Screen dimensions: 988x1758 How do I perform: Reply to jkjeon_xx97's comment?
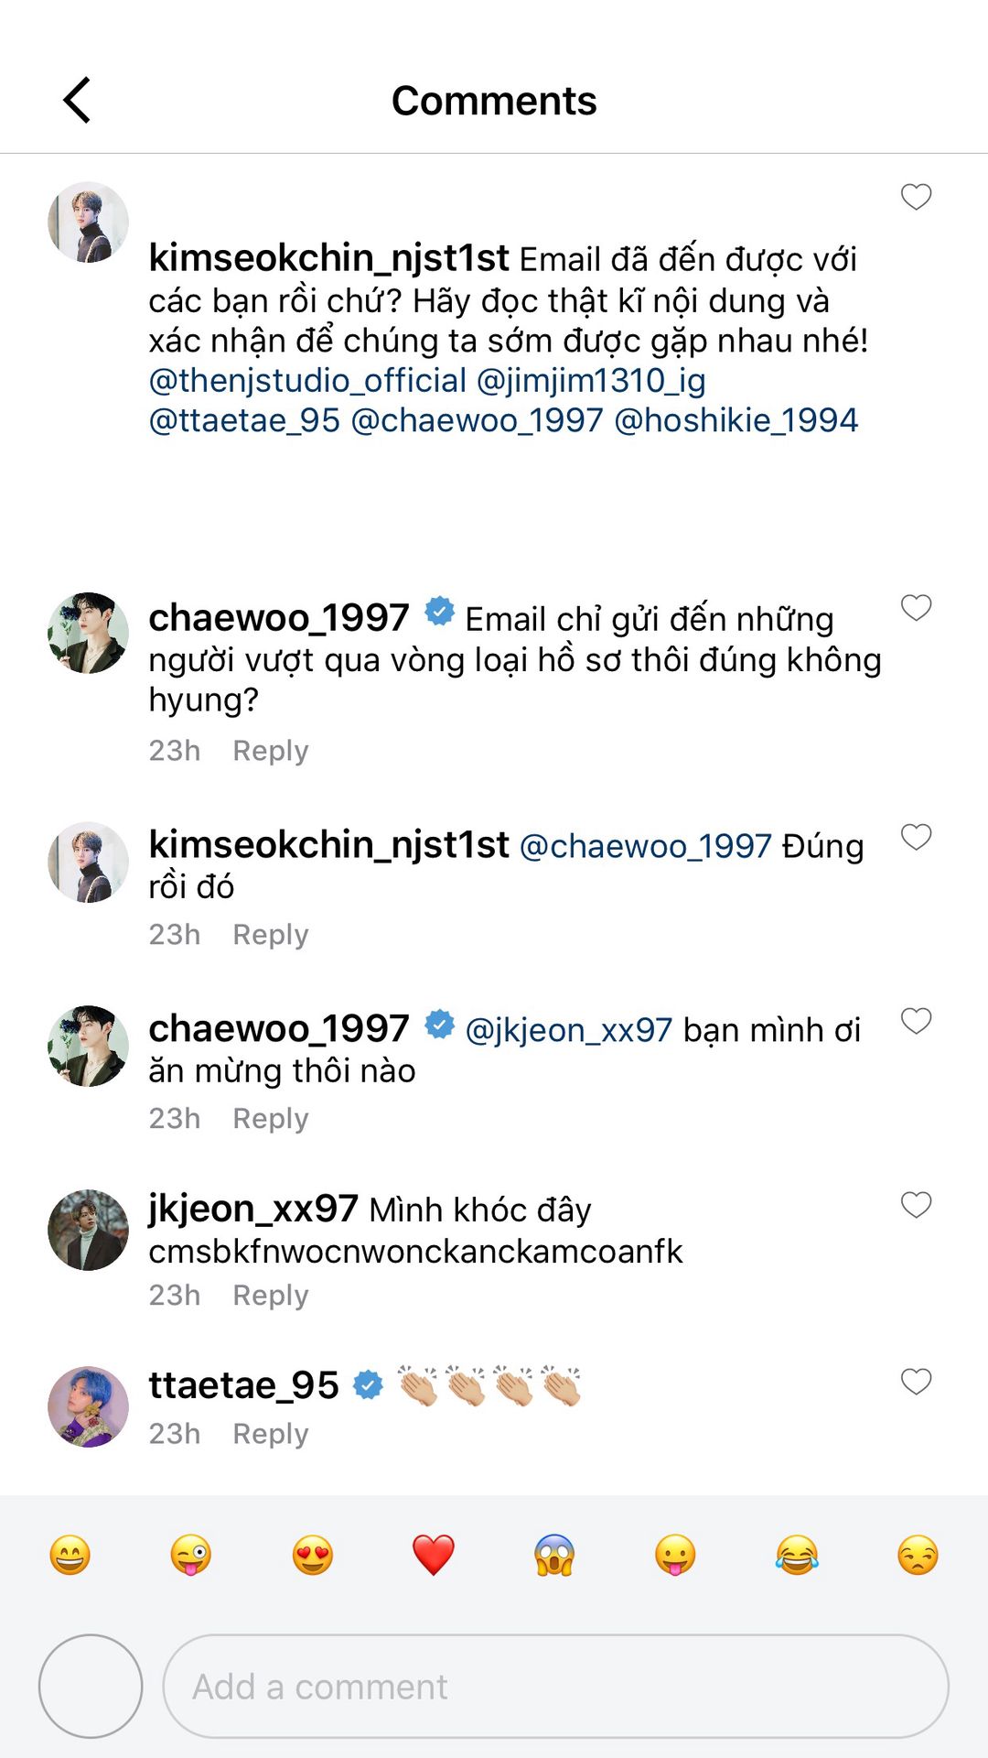tap(271, 1296)
